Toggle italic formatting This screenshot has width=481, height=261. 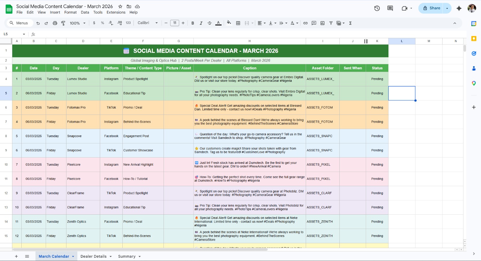point(201,23)
